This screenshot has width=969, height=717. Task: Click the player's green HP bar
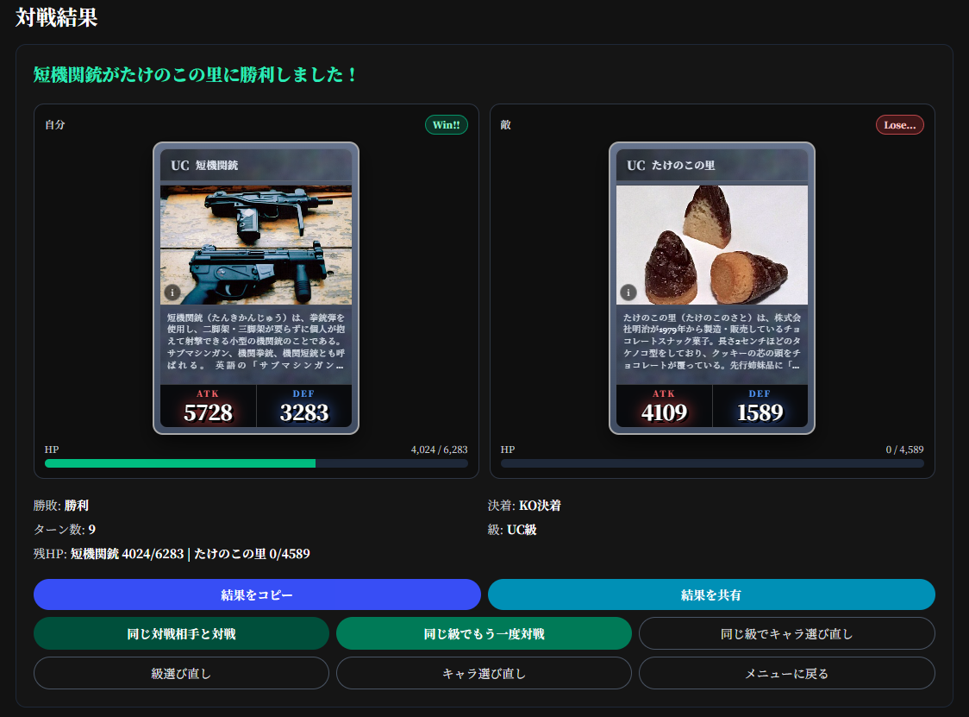click(x=180, y=463)
